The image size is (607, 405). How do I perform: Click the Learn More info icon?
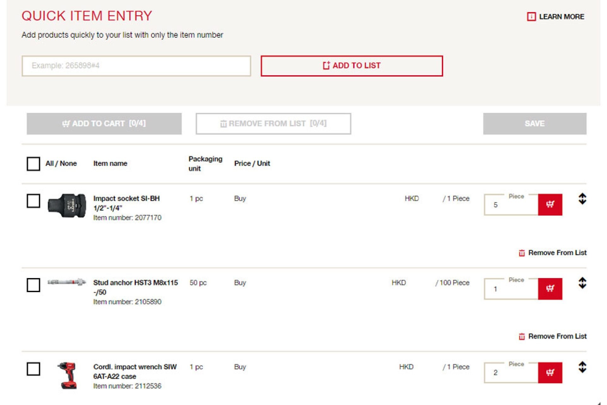[531, 16]
